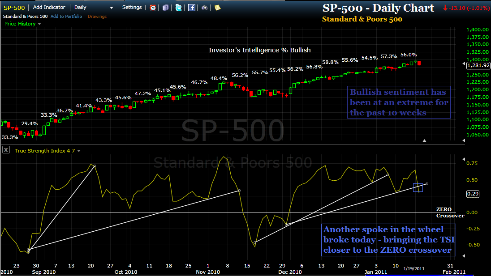Click the 58.8% sentiment label
This screenshot has height=276, width=491.
pyautogui.click(x=330, y=62)
